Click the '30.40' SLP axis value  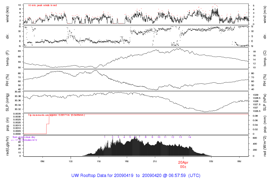click(18, 92)
